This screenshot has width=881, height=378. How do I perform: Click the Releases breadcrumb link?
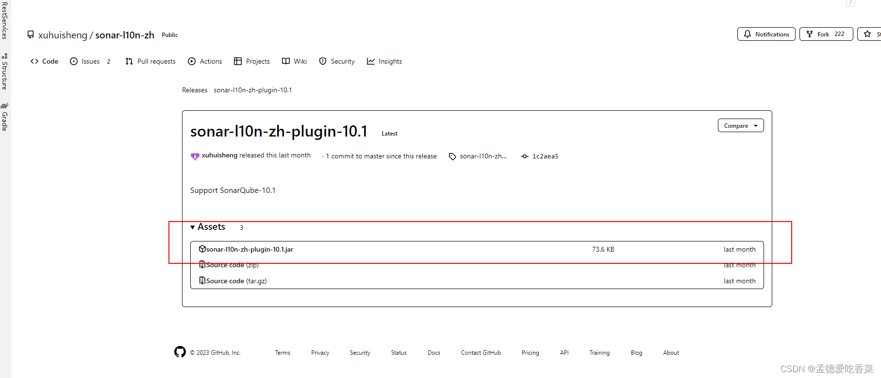(195, 90)
